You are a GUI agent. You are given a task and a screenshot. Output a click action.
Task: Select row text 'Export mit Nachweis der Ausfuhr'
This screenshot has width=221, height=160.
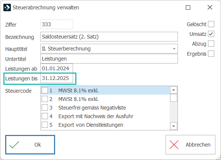pos(96,116)
